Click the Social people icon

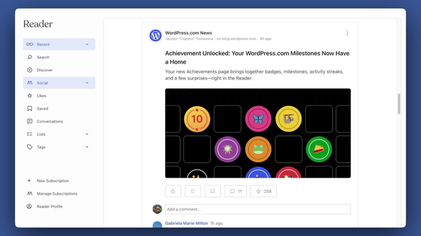coord(30,83)
